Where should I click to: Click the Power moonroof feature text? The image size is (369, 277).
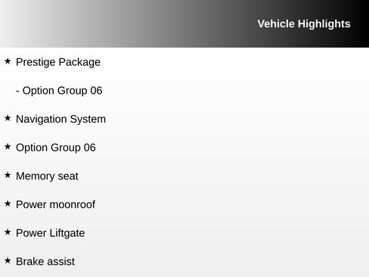click(55, 204)
